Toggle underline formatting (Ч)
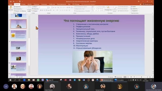 click(x=45, y=10)
